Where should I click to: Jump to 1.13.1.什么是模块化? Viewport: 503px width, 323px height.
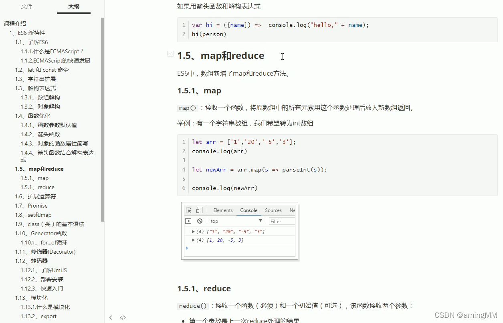coord(45,307)
